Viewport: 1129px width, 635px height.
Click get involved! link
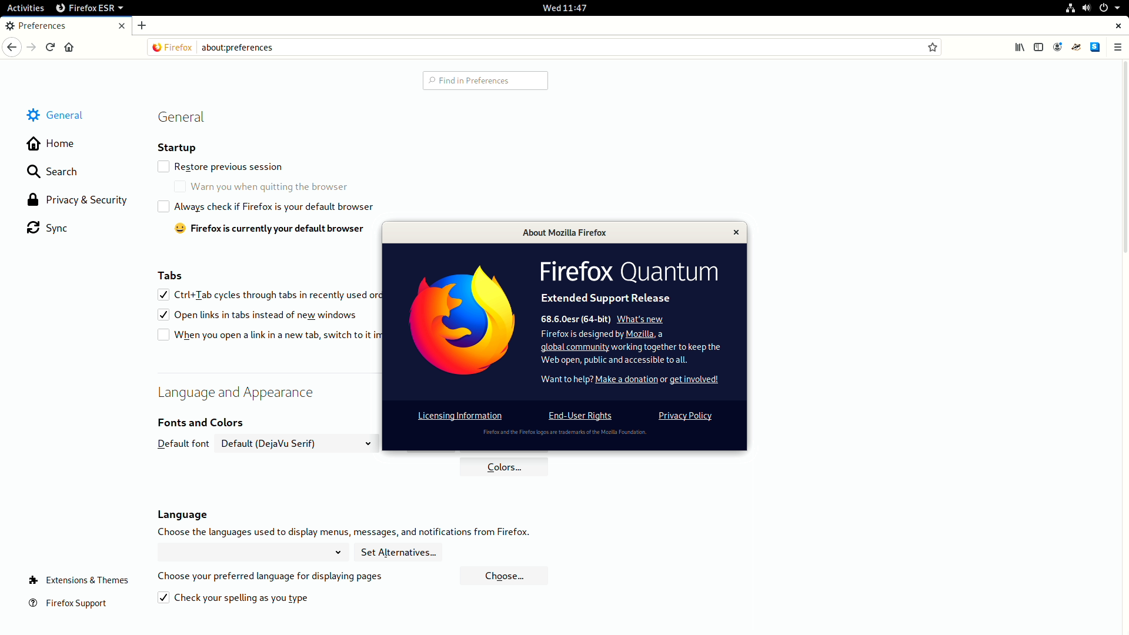click(x=693, y=379)
